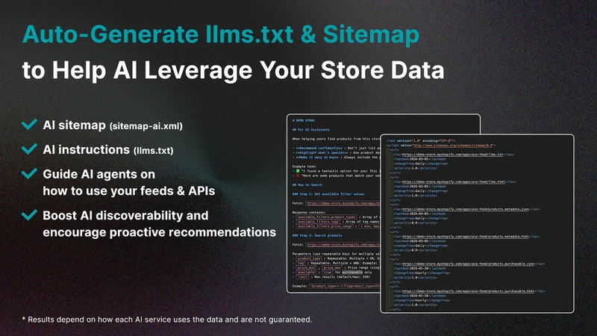Viewport: 597px width, 336px height.
Task: Click the "(sitemap-ai.xml)" label
Action: point(146,126)
